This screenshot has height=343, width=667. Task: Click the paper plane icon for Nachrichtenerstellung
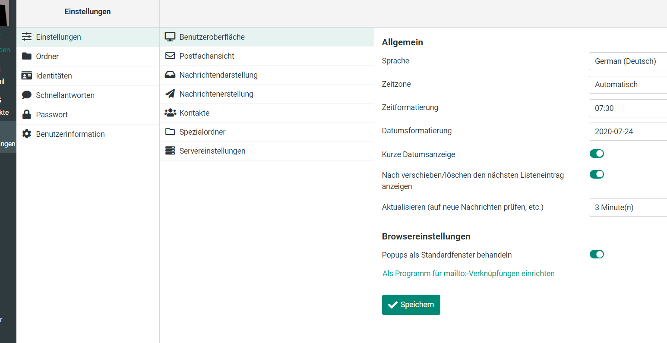click(x=170, y=94)
